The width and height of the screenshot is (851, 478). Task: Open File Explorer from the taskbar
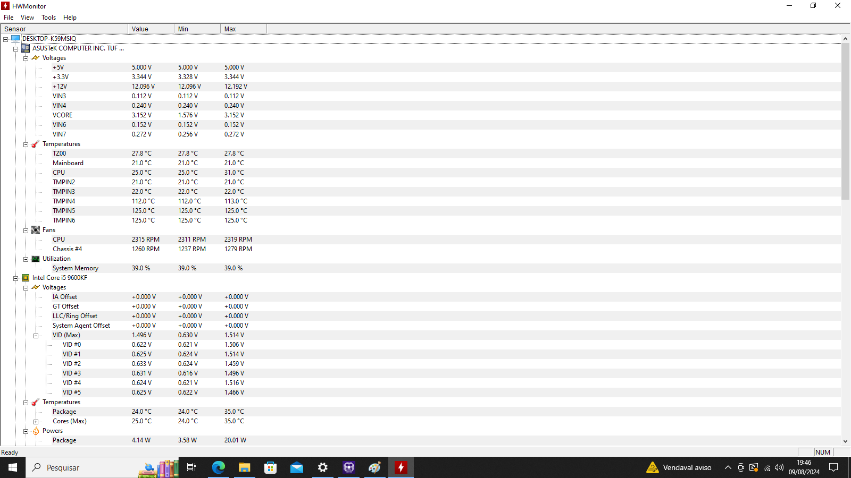click(x=244, y=467)
